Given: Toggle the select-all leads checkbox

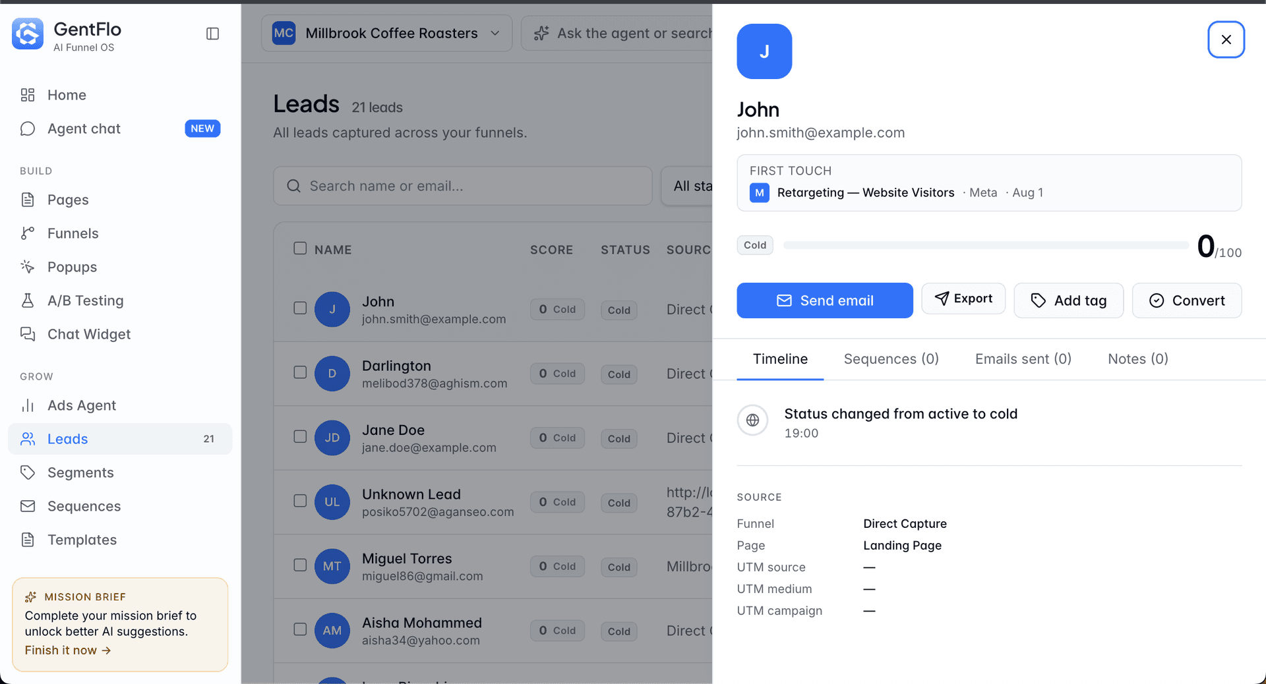Looking at the screenshot, I should click(x=300, y=248).
